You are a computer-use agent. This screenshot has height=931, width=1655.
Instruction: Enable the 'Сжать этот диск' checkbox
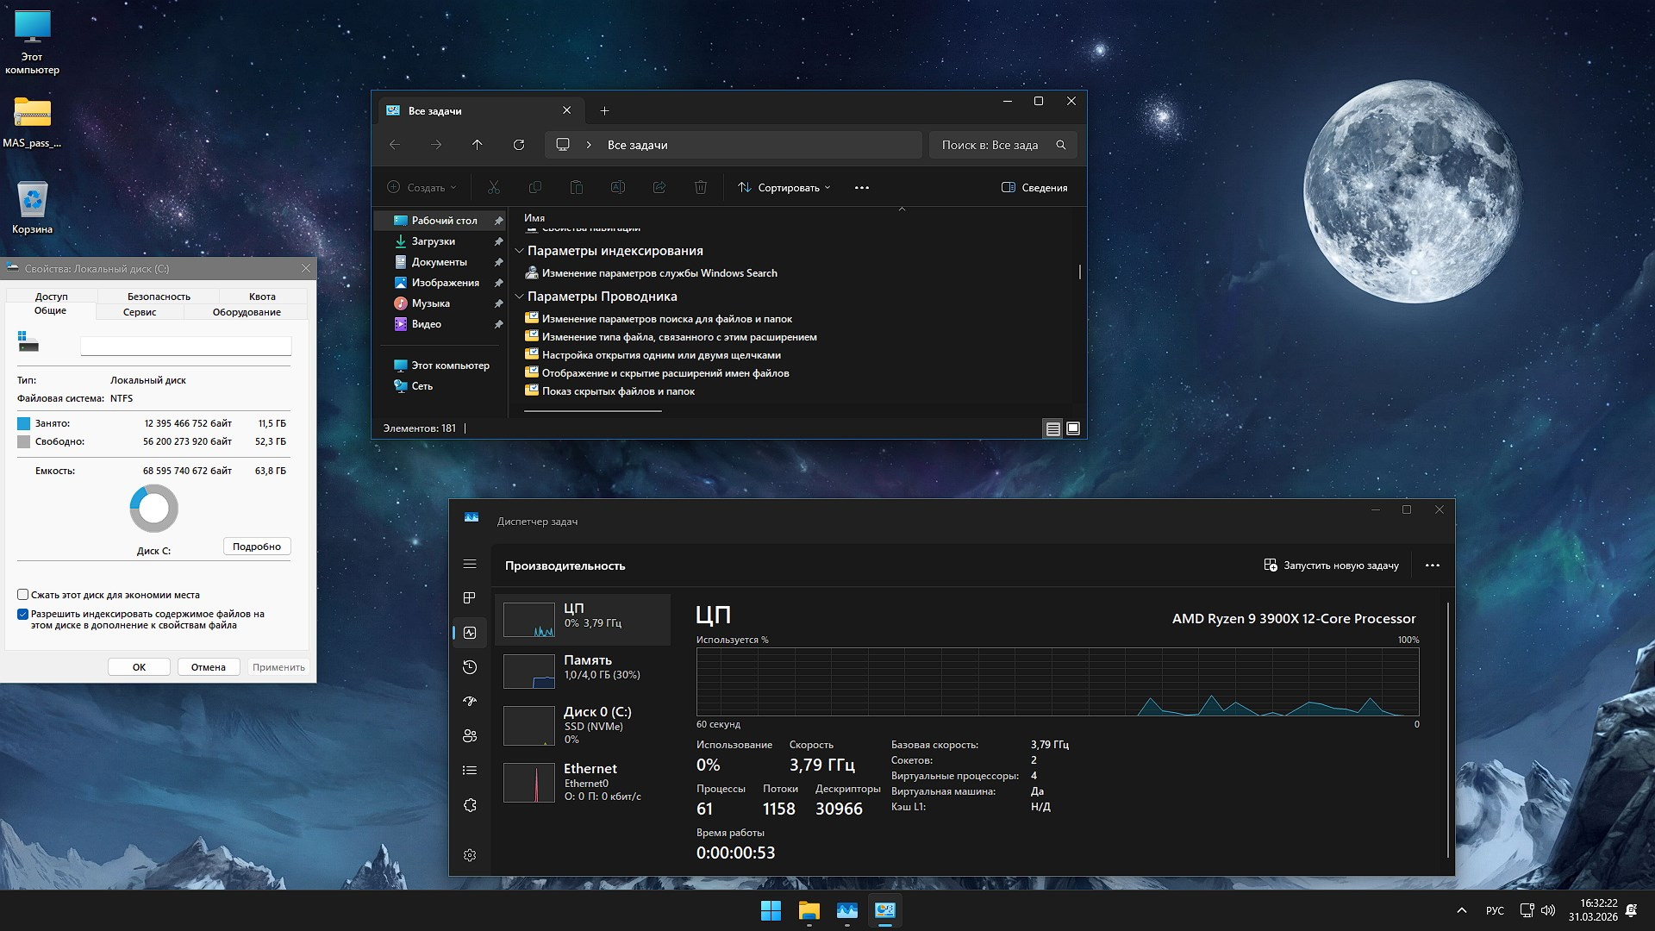pyautogui.click(x=22, y=595)
